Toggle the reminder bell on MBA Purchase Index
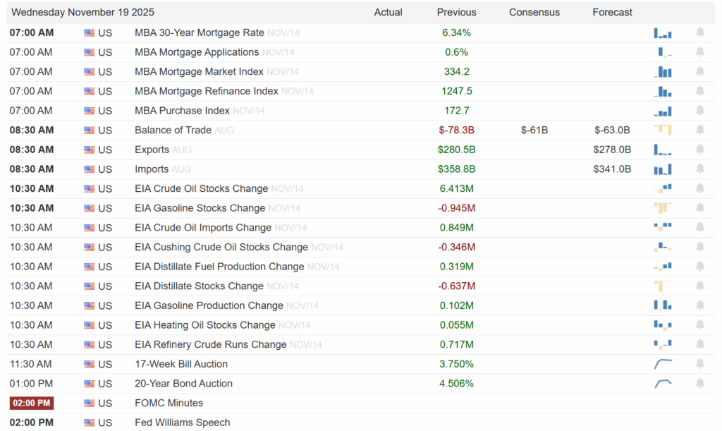The image size is (722, 431). [x=699, y=110]
